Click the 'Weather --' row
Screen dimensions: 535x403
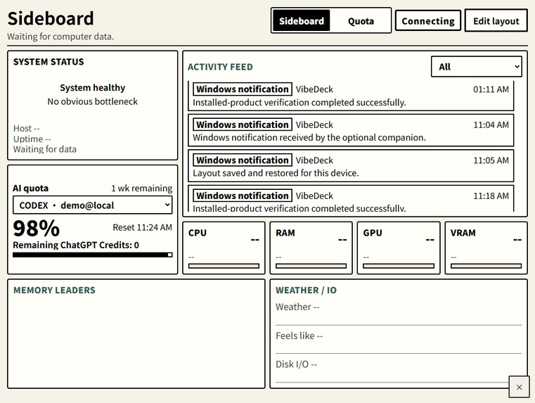click(x=399, y=311)
